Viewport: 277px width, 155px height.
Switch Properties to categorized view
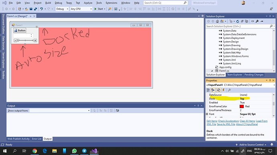tap(208, 90)
